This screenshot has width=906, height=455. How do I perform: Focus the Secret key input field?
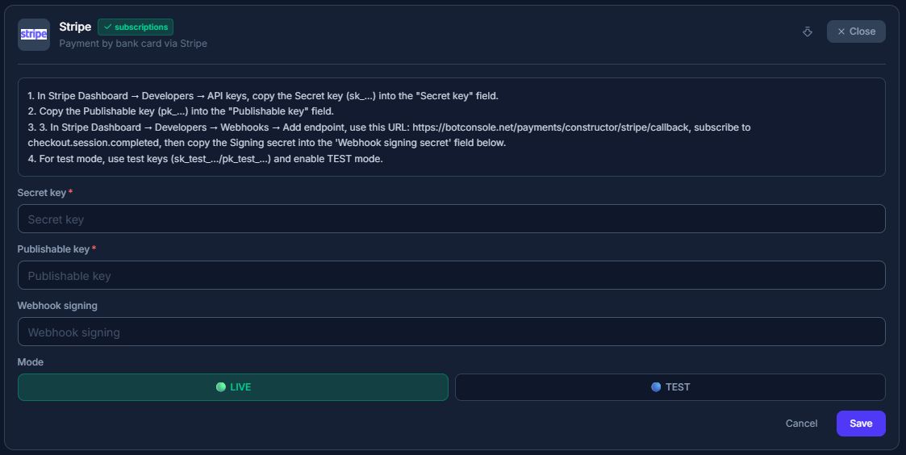[451, 219]
